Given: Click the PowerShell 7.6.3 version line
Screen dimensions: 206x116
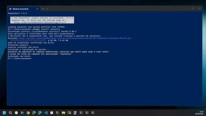Looking at the screenshot, I should coord(17,13).
